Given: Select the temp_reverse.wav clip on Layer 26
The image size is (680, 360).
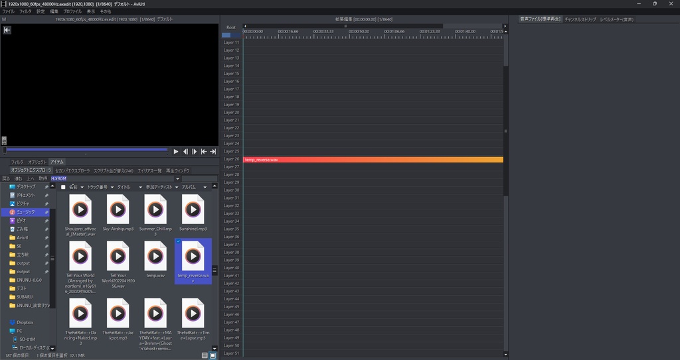Looking at the screenshot, I should [373, 160].
